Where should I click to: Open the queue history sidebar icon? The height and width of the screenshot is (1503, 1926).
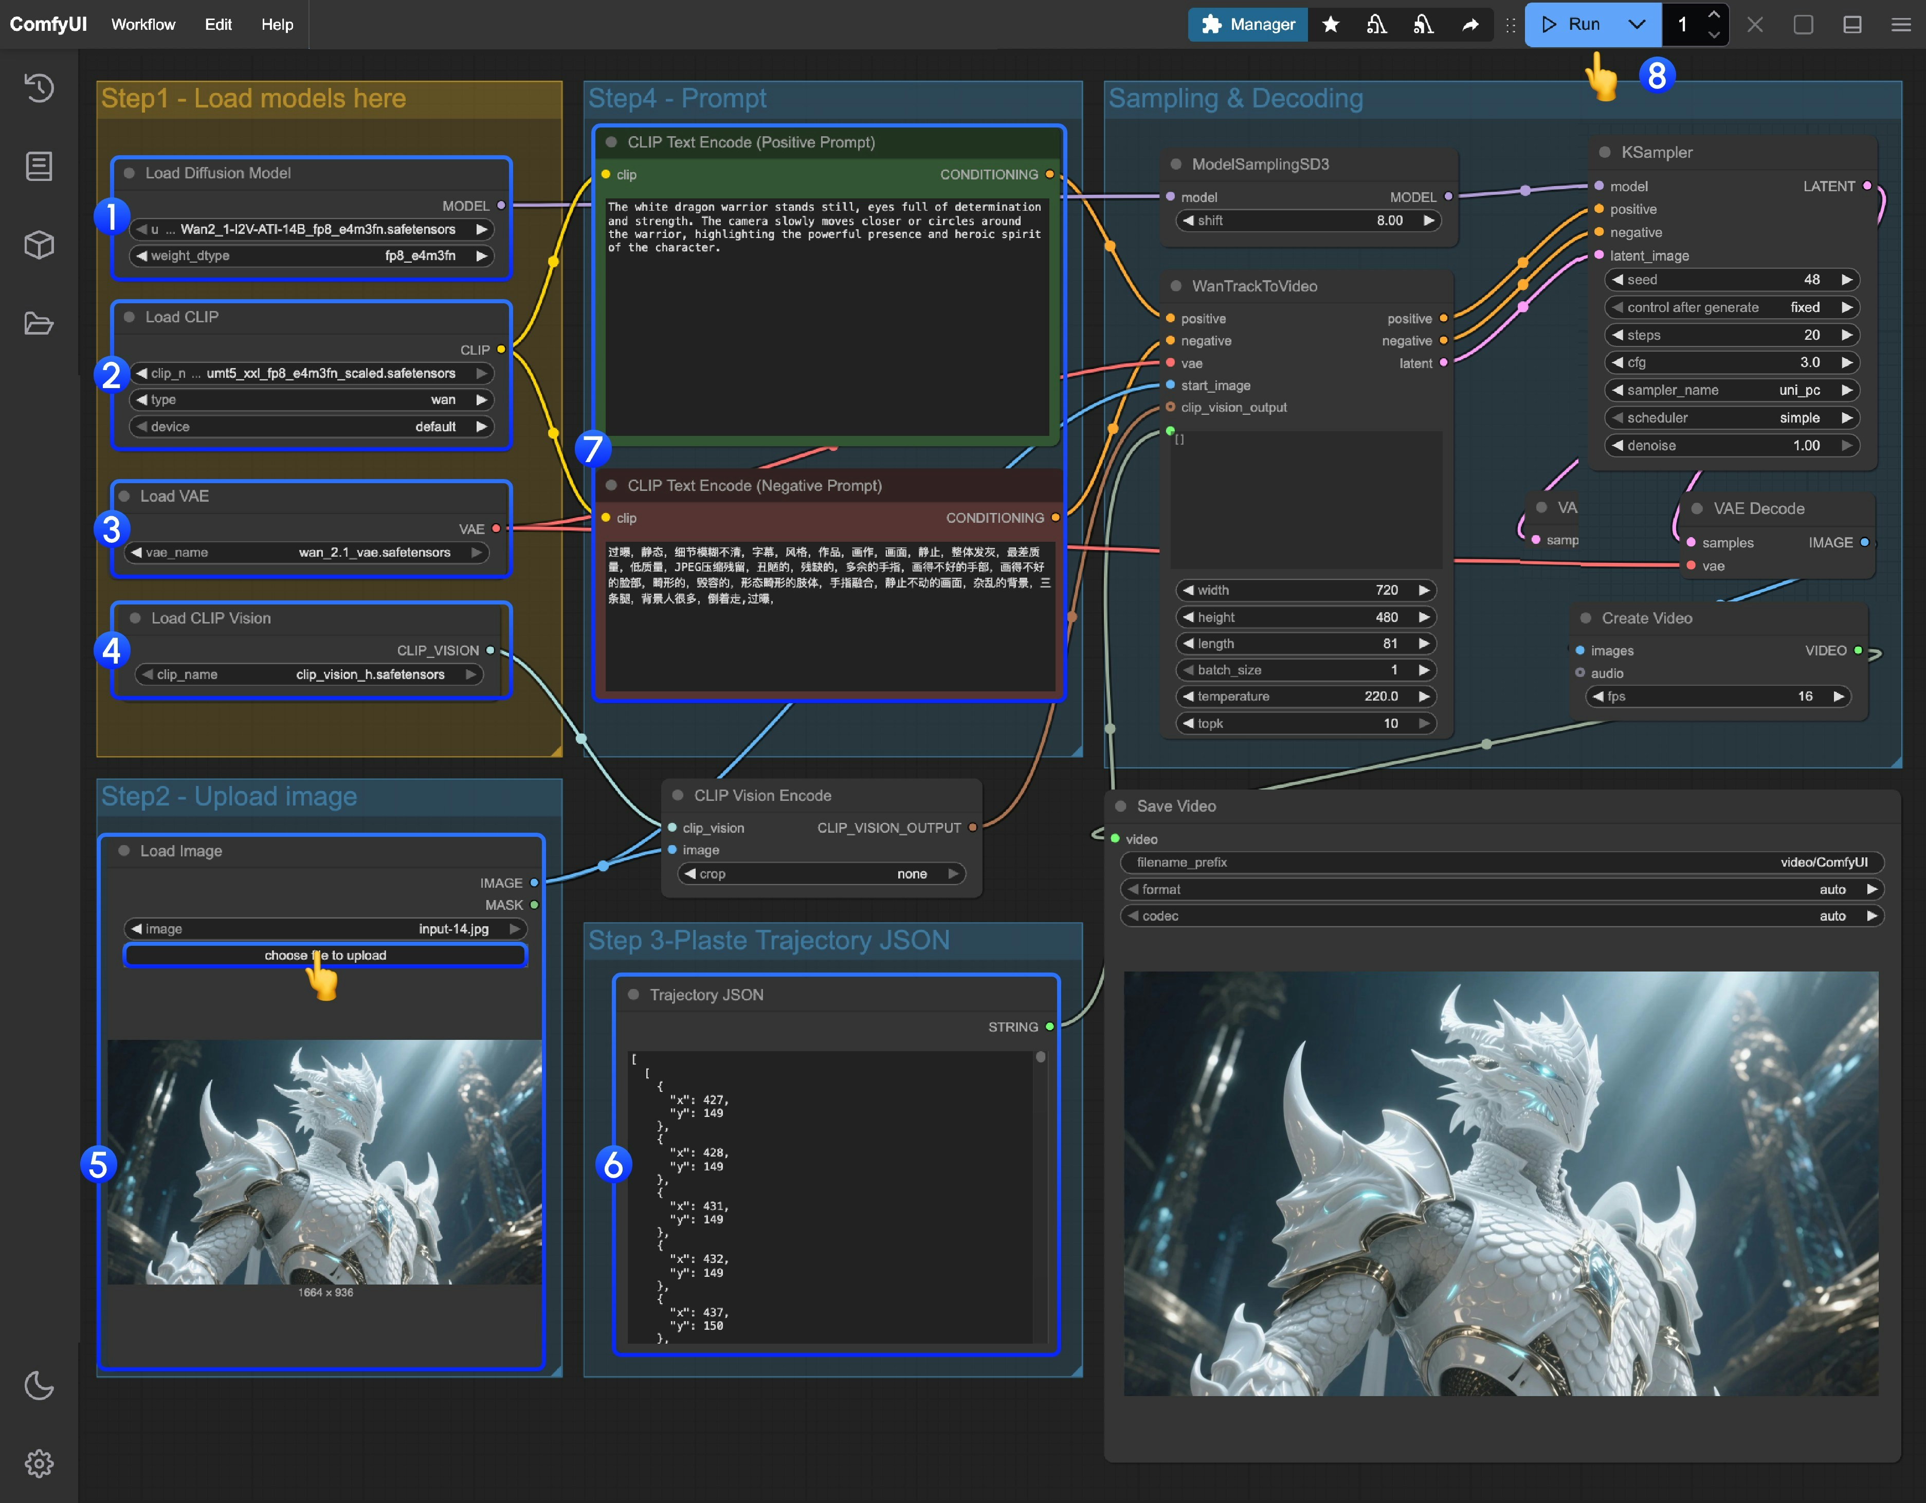pyautogui.click(x=39, y=87)
